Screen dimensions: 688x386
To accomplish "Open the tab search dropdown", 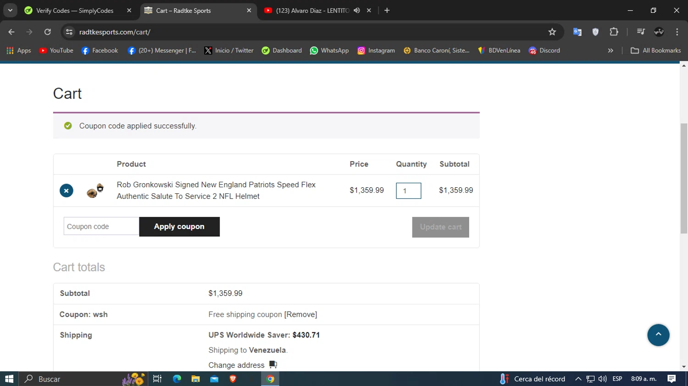I will coord(10,11).
